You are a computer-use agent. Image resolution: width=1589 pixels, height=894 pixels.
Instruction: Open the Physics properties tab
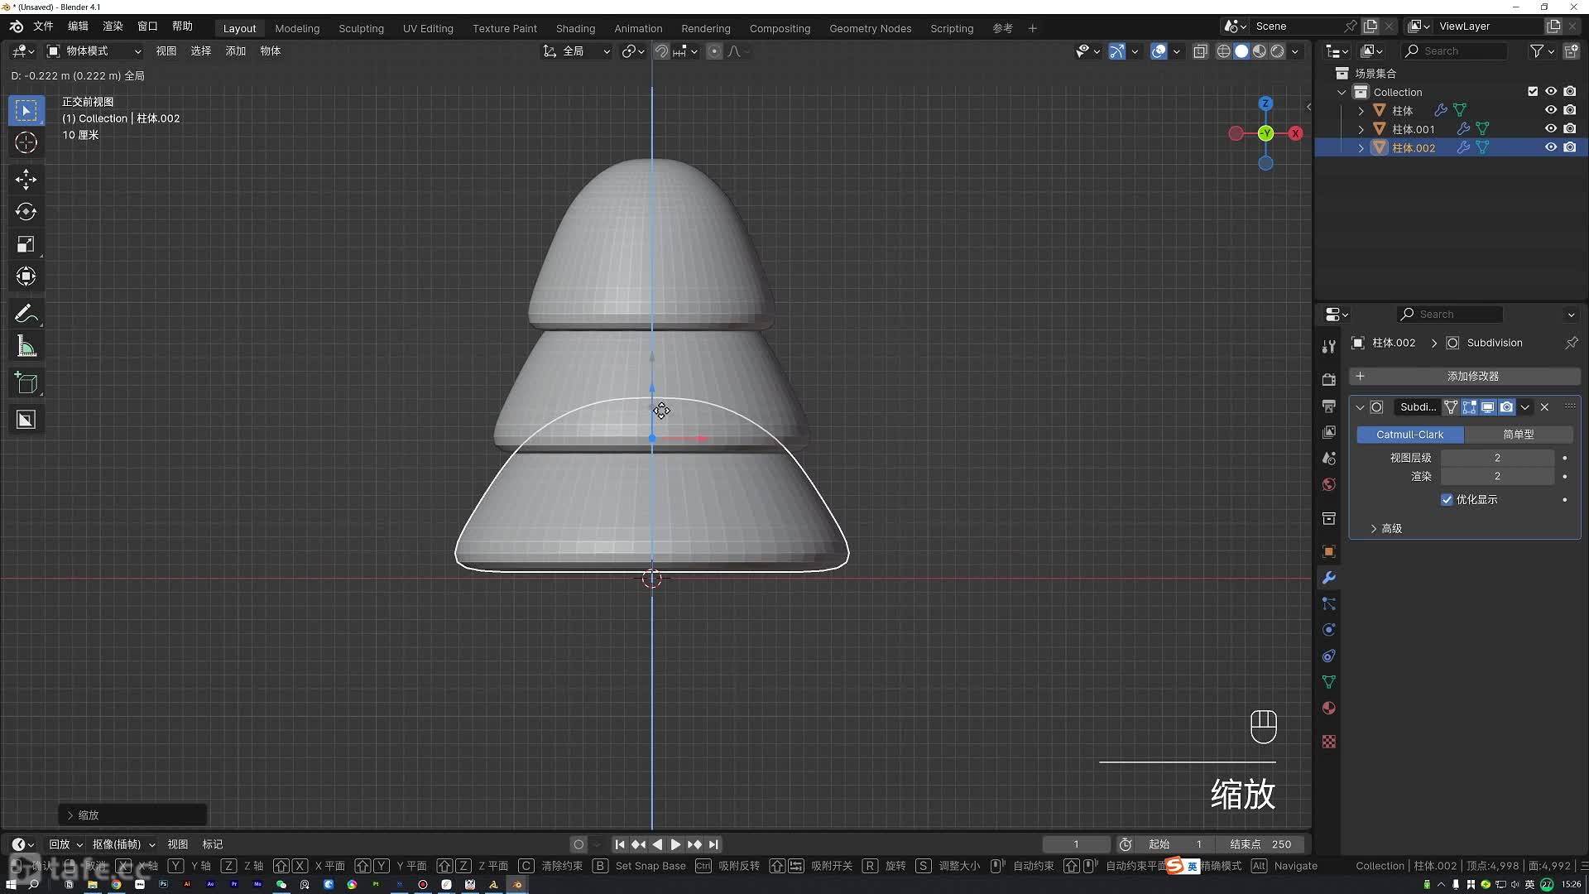[x=1328, y=630]
